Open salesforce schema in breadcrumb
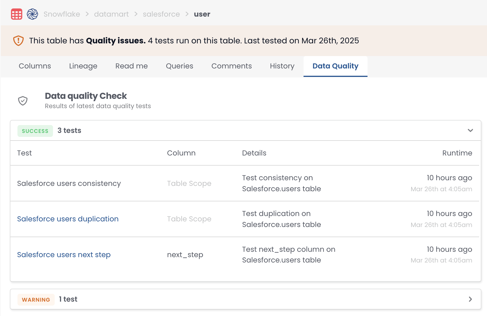This screenshot has height=316, width=487. [161, 14]
